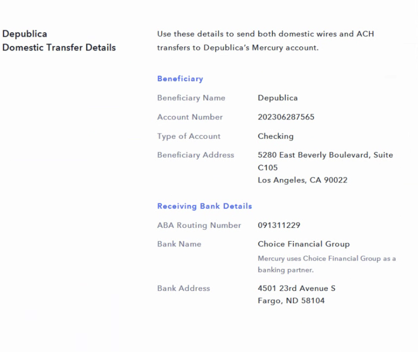Click the Account Number label
Viewport: 418px width, 352px height.
tap(190, 117)
